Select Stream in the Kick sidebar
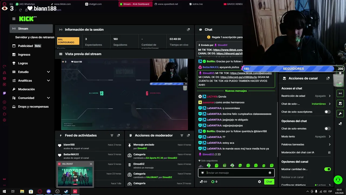The image size is (346, 195). [31, 28]
